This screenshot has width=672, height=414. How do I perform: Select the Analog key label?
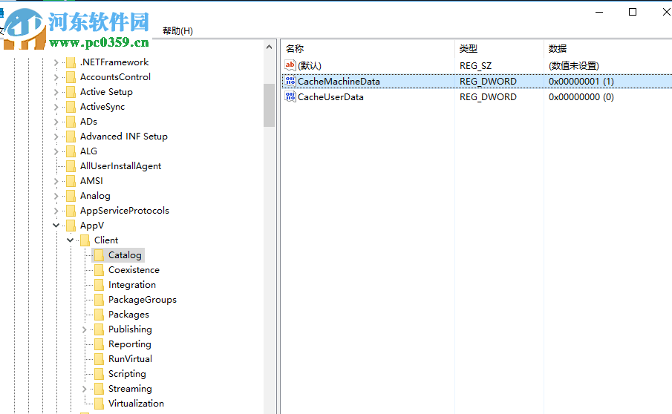click(x=95, y=196)
